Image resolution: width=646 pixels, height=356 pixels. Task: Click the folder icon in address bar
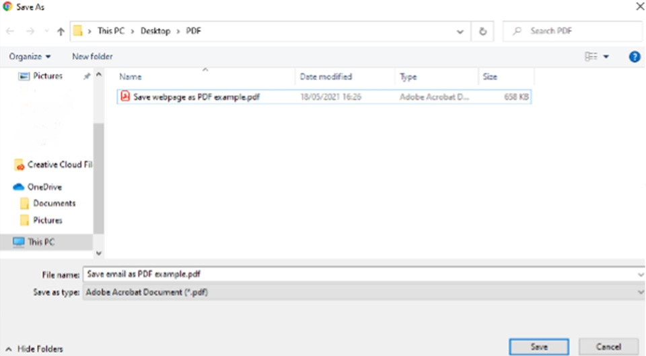[78, 31]
